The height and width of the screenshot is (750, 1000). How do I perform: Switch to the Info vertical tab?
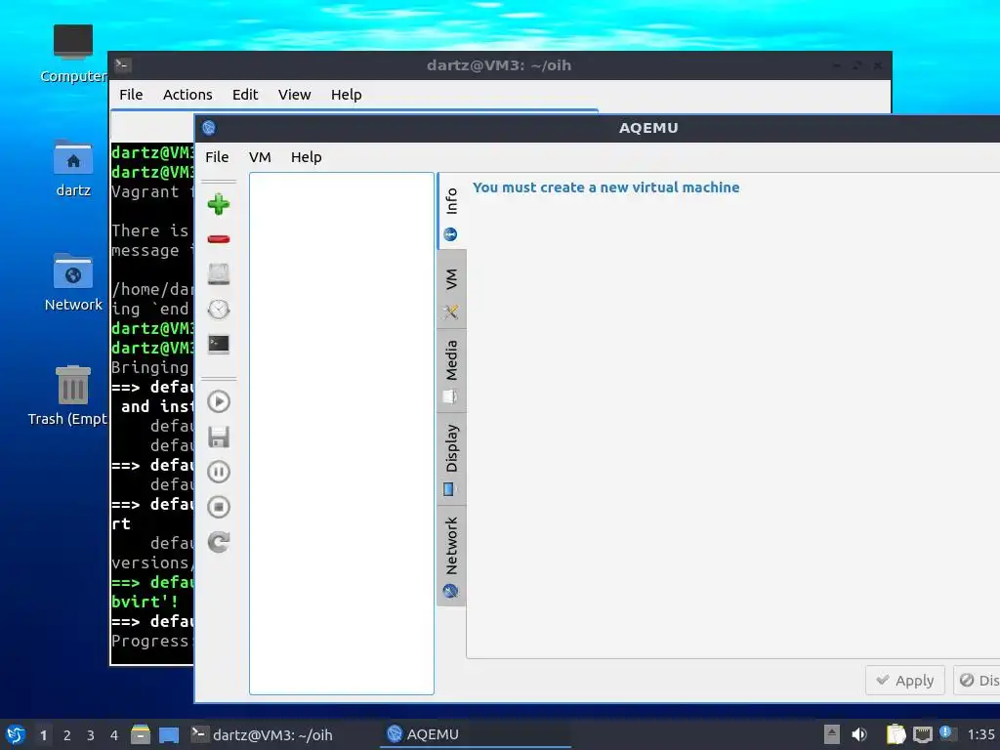[451, 212]
